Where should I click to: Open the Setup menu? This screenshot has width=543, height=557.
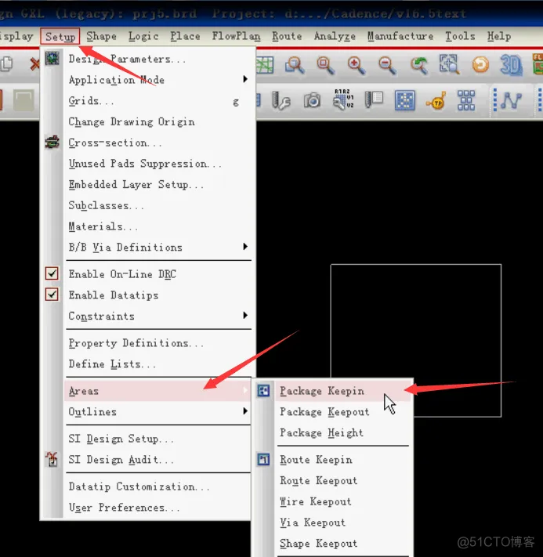click(x=60, y=36)
